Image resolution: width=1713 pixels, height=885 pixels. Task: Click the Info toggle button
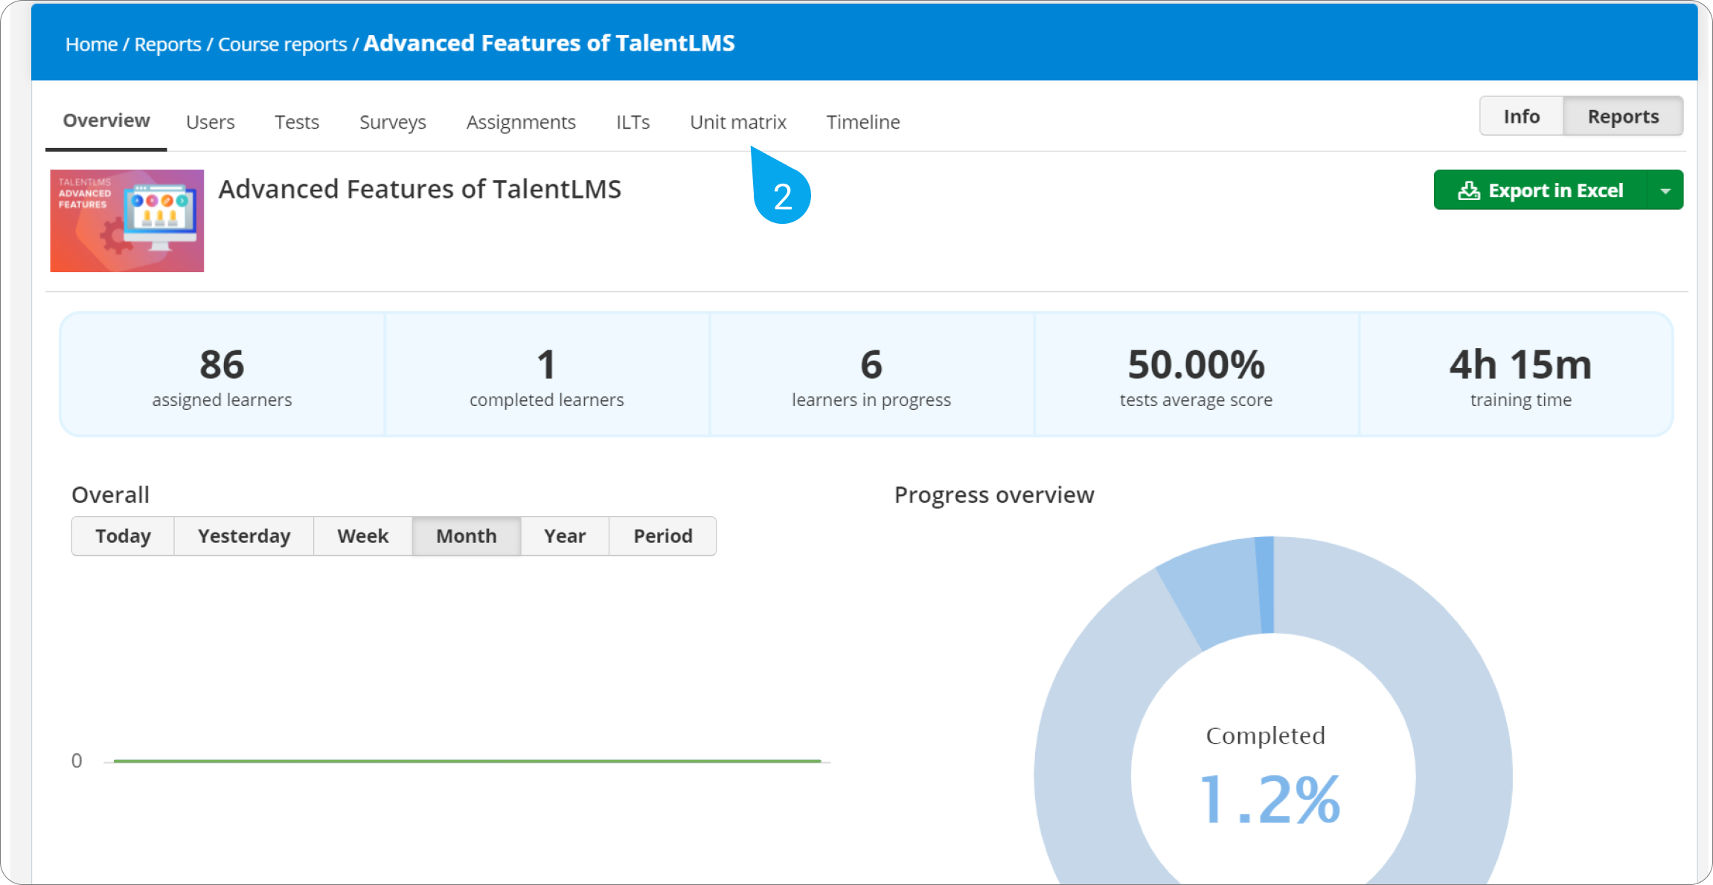point(1521,116)
